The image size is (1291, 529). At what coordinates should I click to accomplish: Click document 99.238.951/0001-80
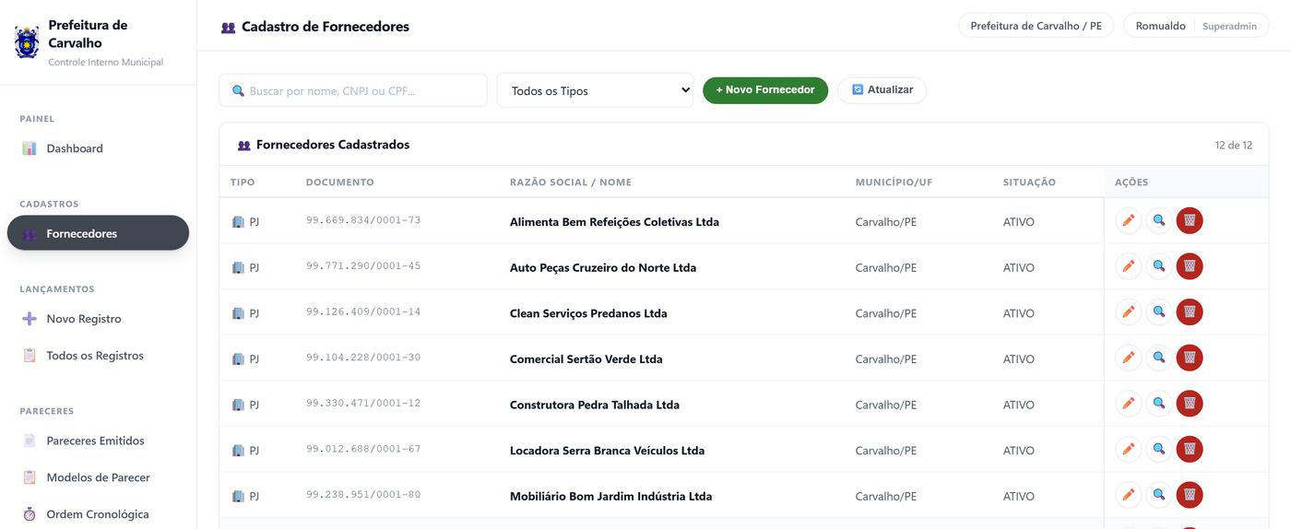click(x=363, y=495)
